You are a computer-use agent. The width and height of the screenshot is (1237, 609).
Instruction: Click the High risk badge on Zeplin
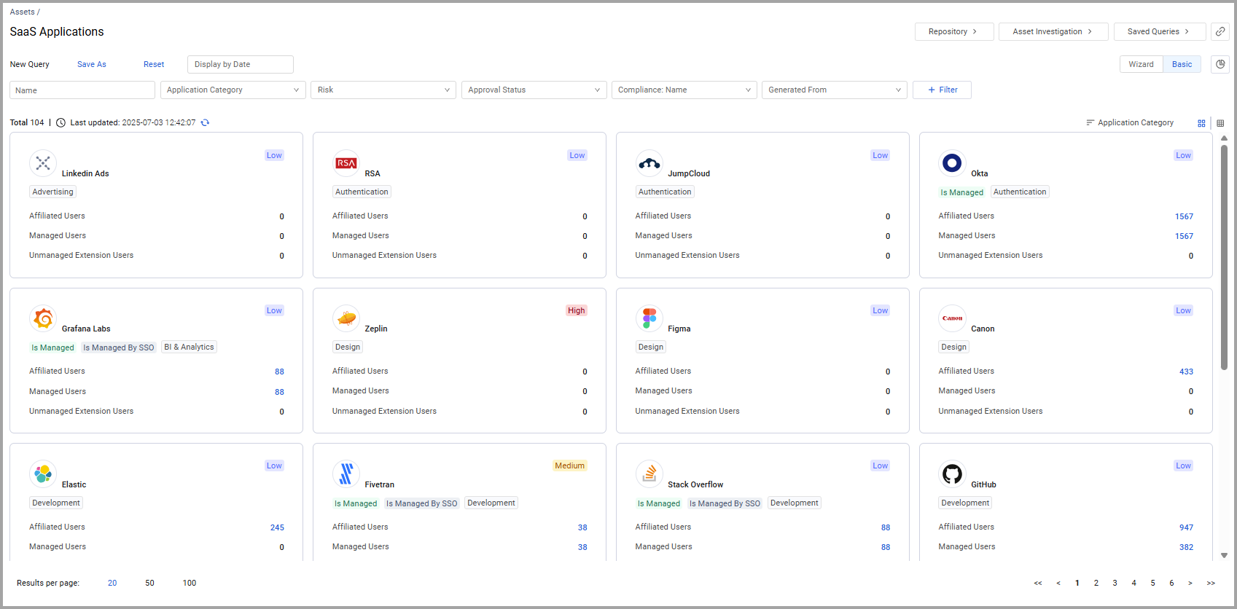tap(577, 310)
